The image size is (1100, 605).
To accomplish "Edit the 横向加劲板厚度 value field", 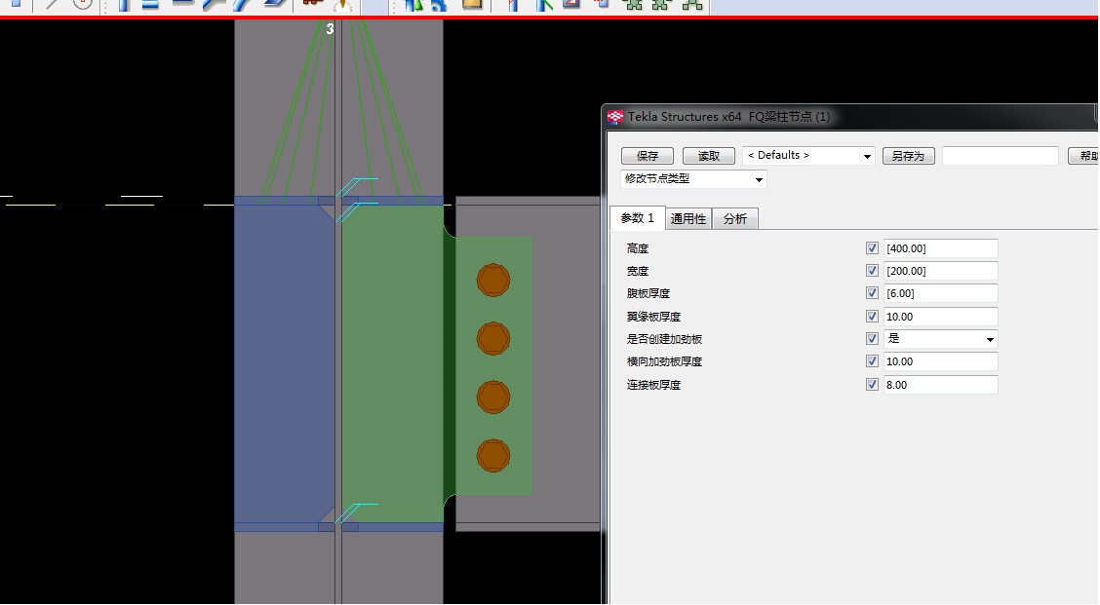I will tap(941, 361).
